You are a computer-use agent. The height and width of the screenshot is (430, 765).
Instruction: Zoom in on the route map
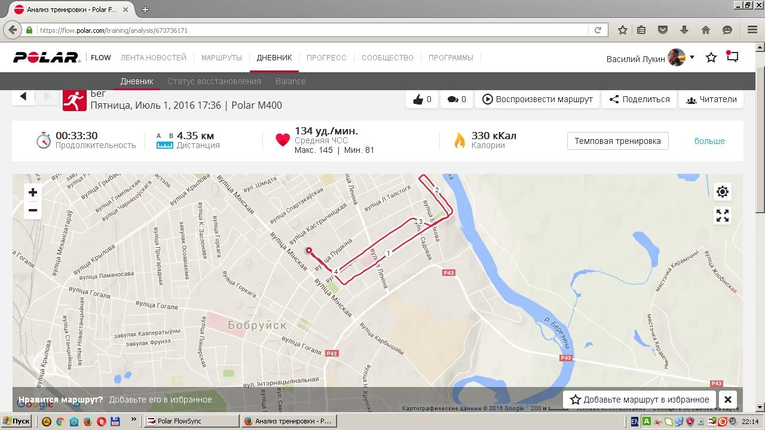coord(33,192)
